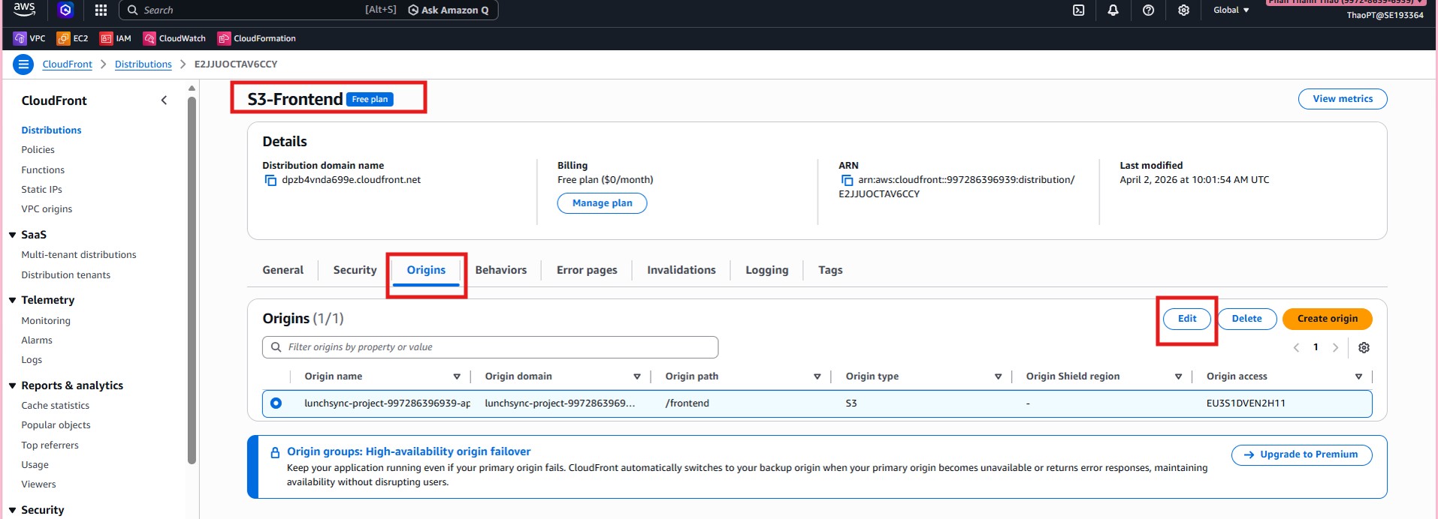Image resolution: width=1438 pixels, height=519 pixels.
Task: Open Popular objects report
Action: coord(56,425)
